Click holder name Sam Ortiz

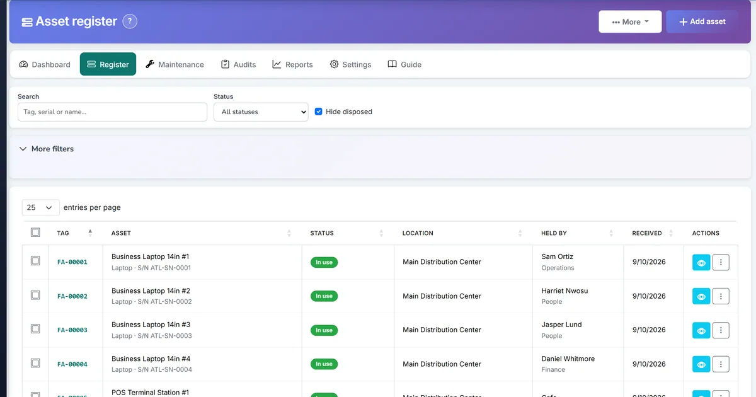pyautogui.click(x=558, y=257)
